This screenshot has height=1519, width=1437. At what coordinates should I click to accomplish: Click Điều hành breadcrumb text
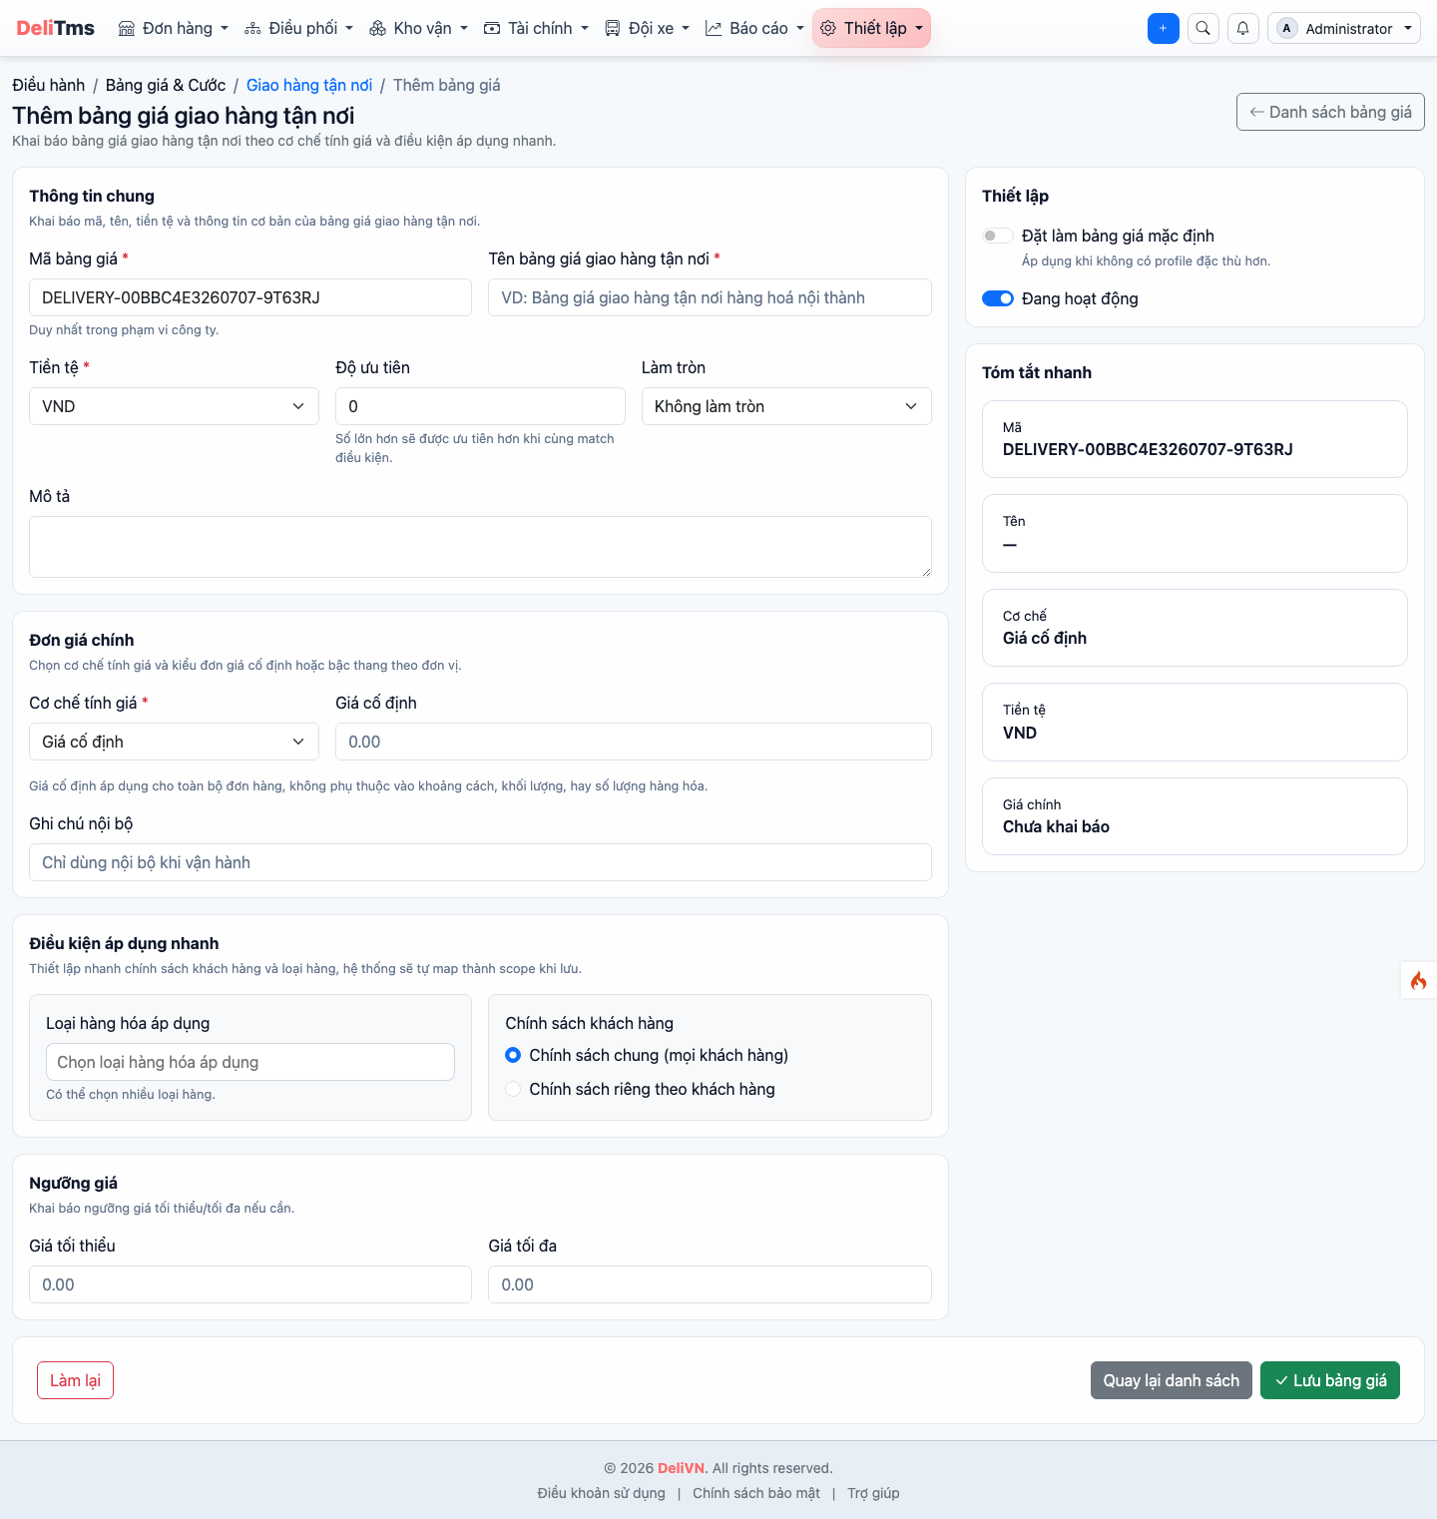point(49,85)
